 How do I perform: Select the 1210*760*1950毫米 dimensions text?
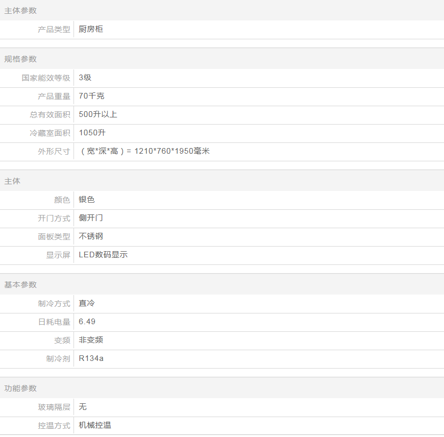click(x=172, y=151)
